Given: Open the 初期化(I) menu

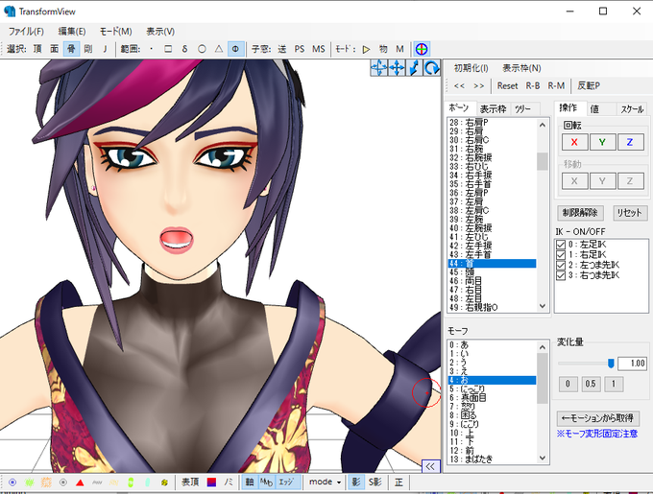Looking at the screenshot, I should (x=471, y=68).
